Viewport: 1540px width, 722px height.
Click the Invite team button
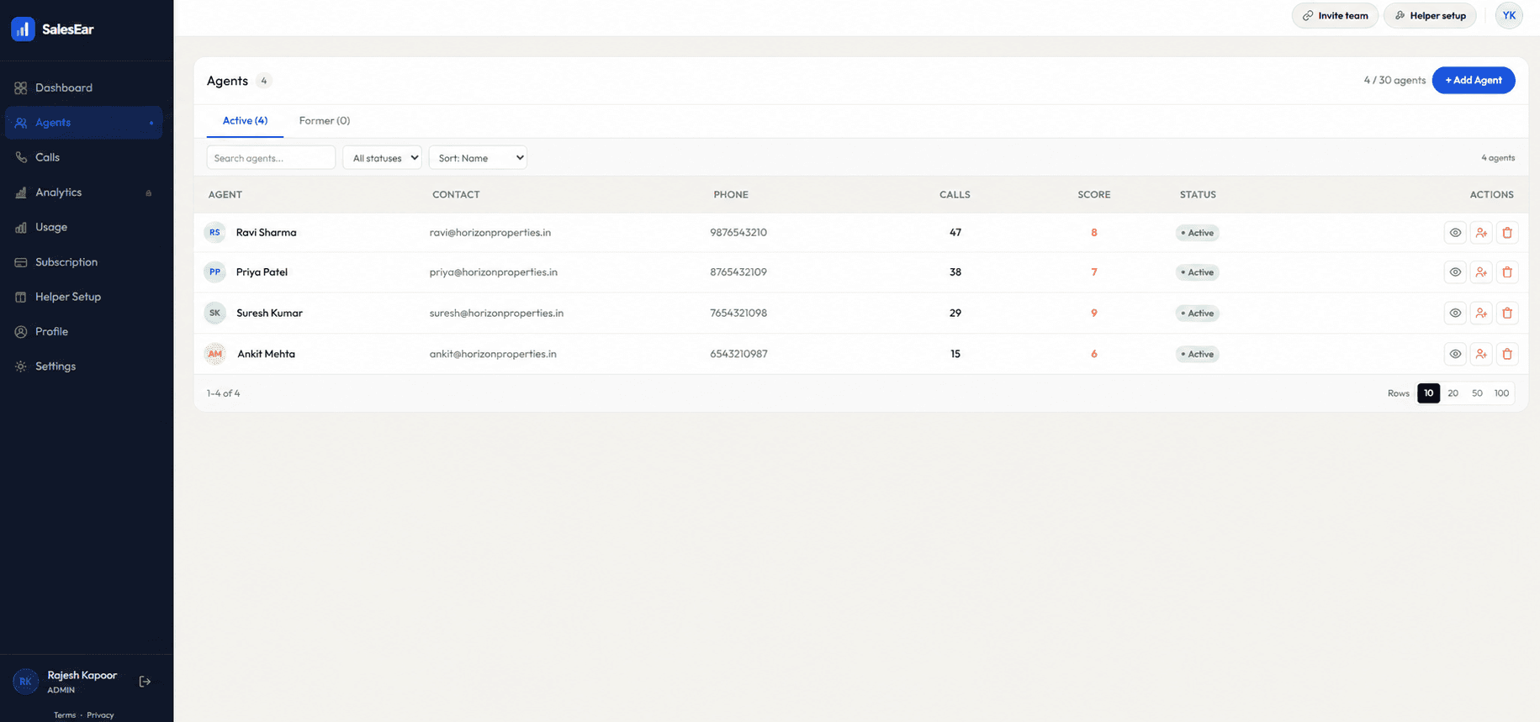[1335, 16]
